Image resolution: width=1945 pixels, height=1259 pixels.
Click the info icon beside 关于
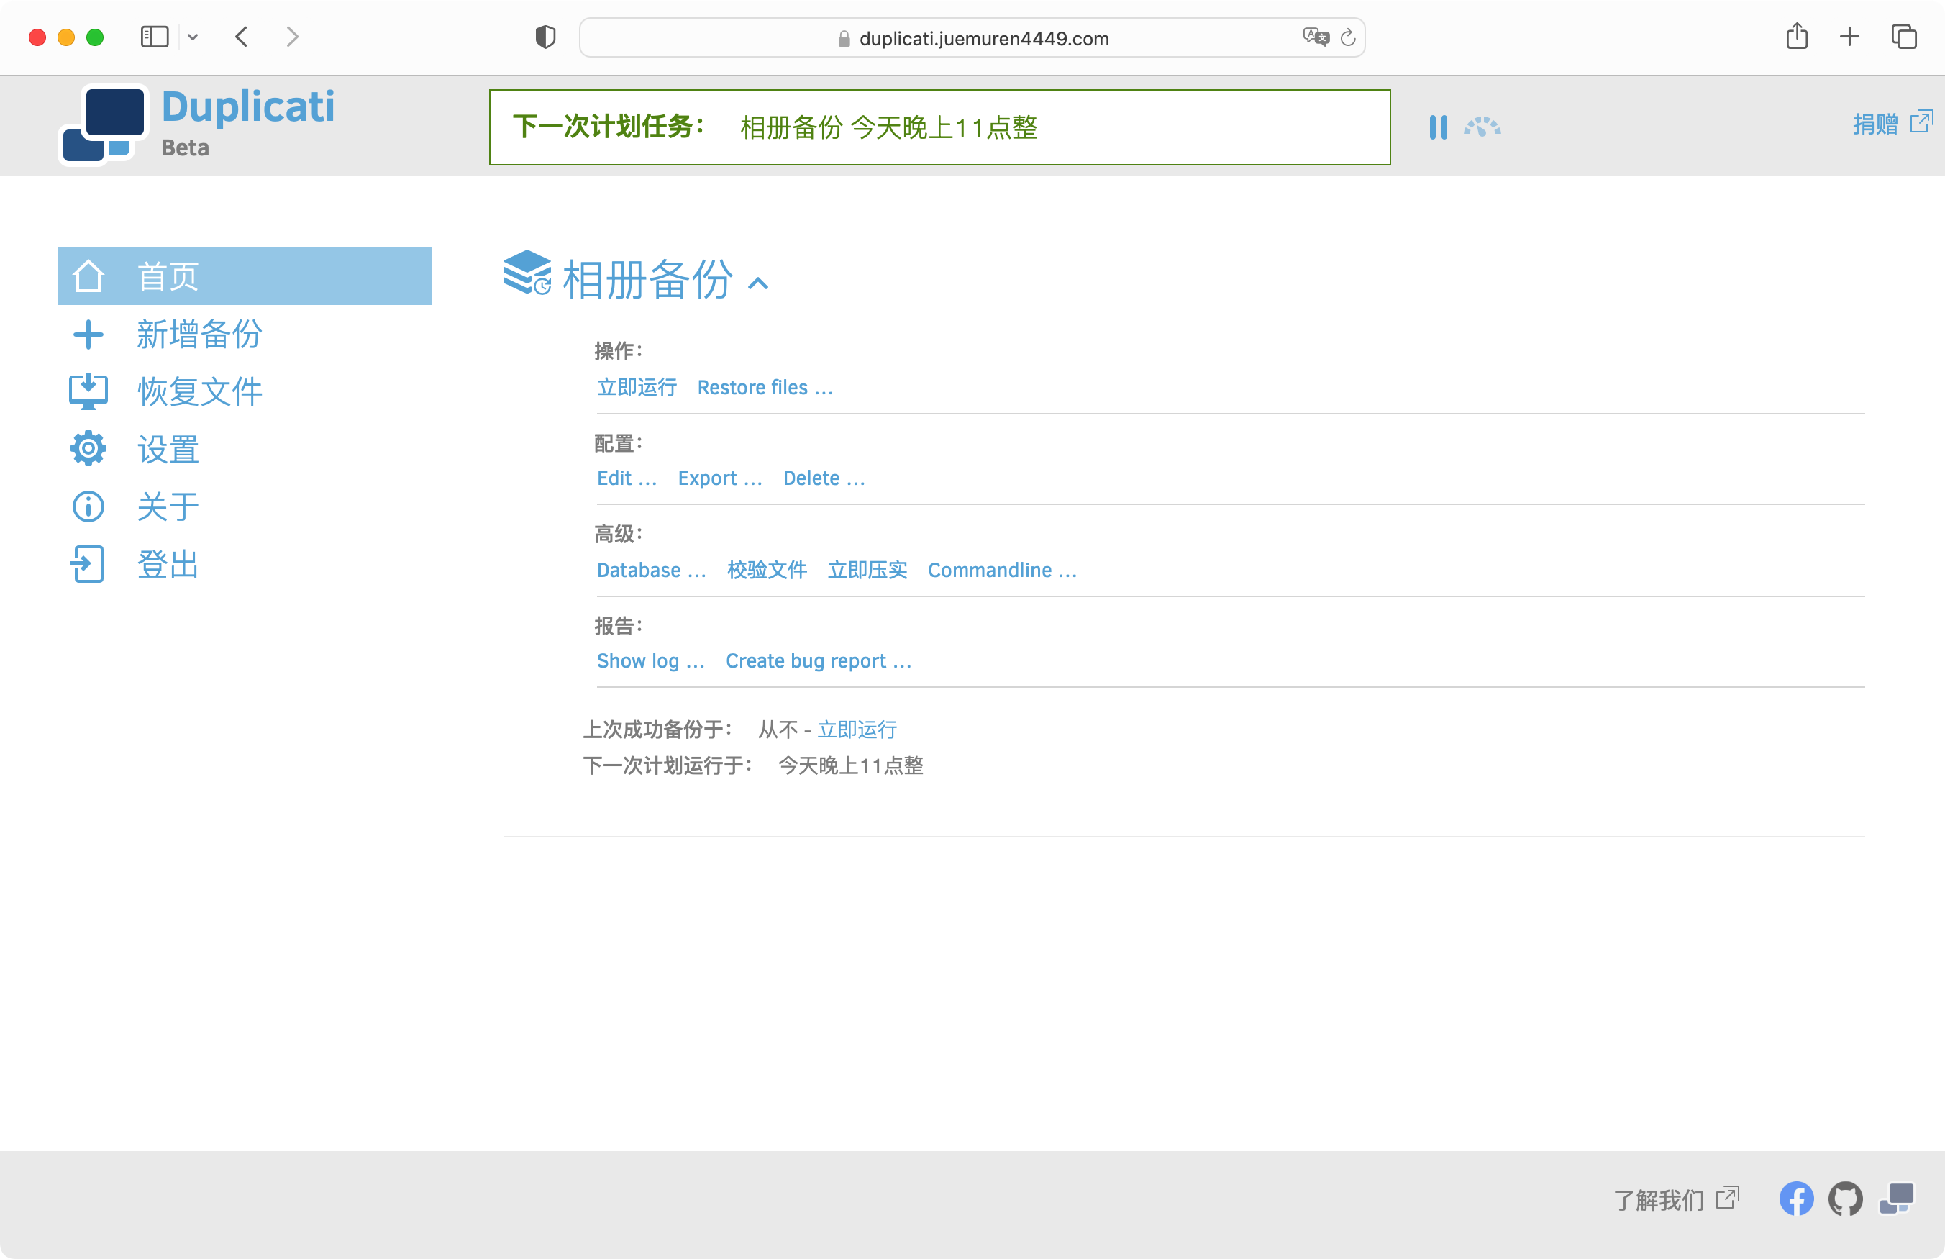click(x=88, y=507)
